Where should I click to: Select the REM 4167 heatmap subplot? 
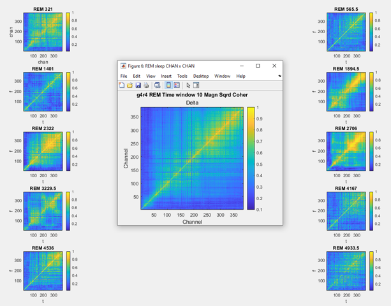[346, 211]
